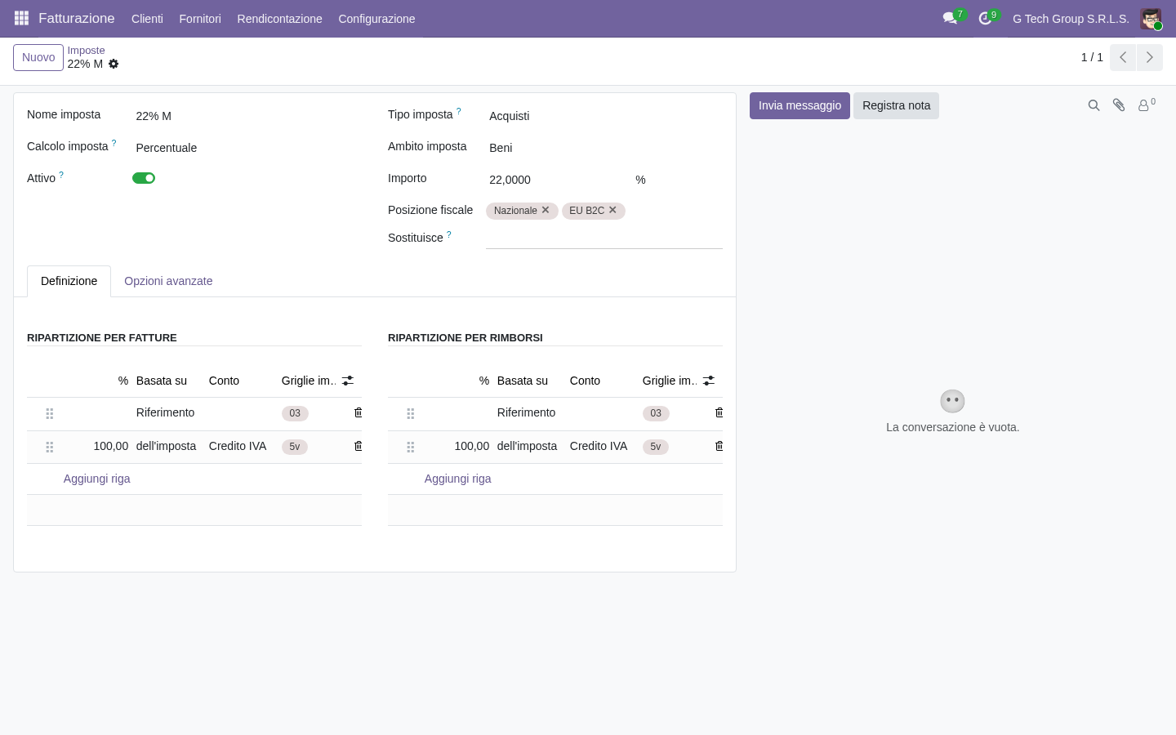
Task: Open the followers icon in chatter
Action: tap(1146, 105)
